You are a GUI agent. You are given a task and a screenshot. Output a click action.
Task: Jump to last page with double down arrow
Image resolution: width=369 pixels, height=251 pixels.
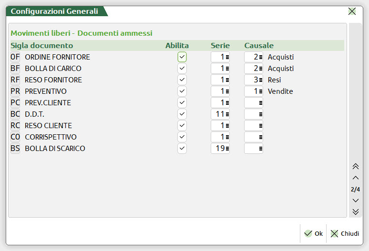coord(355,212)
